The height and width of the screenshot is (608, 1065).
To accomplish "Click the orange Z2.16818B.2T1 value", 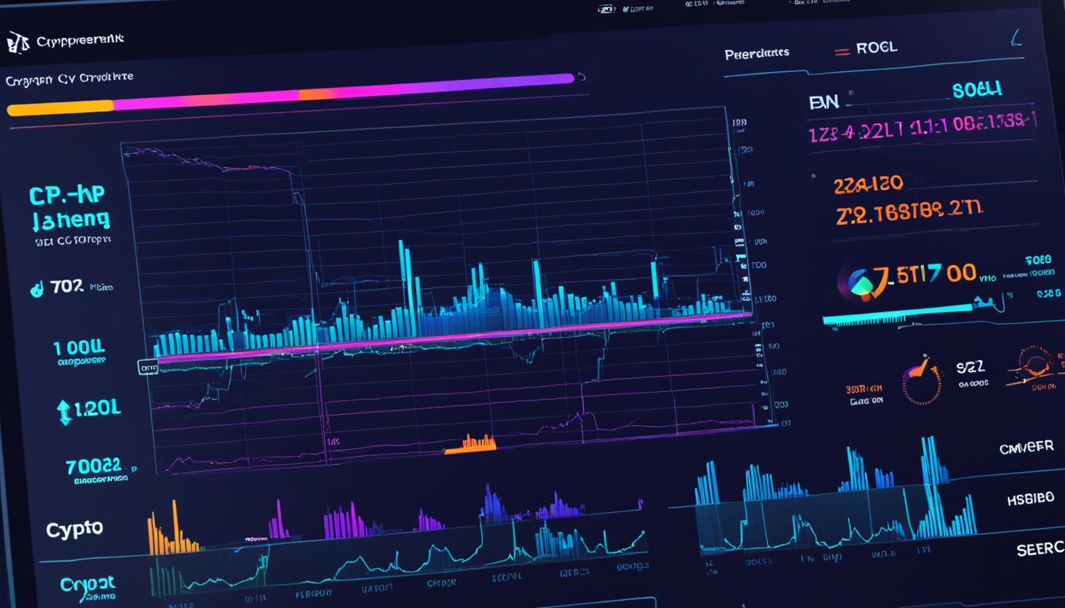I will (x=909, y=213).
